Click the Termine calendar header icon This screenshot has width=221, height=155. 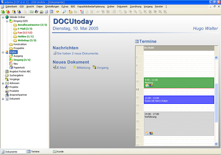pos(137,42)
